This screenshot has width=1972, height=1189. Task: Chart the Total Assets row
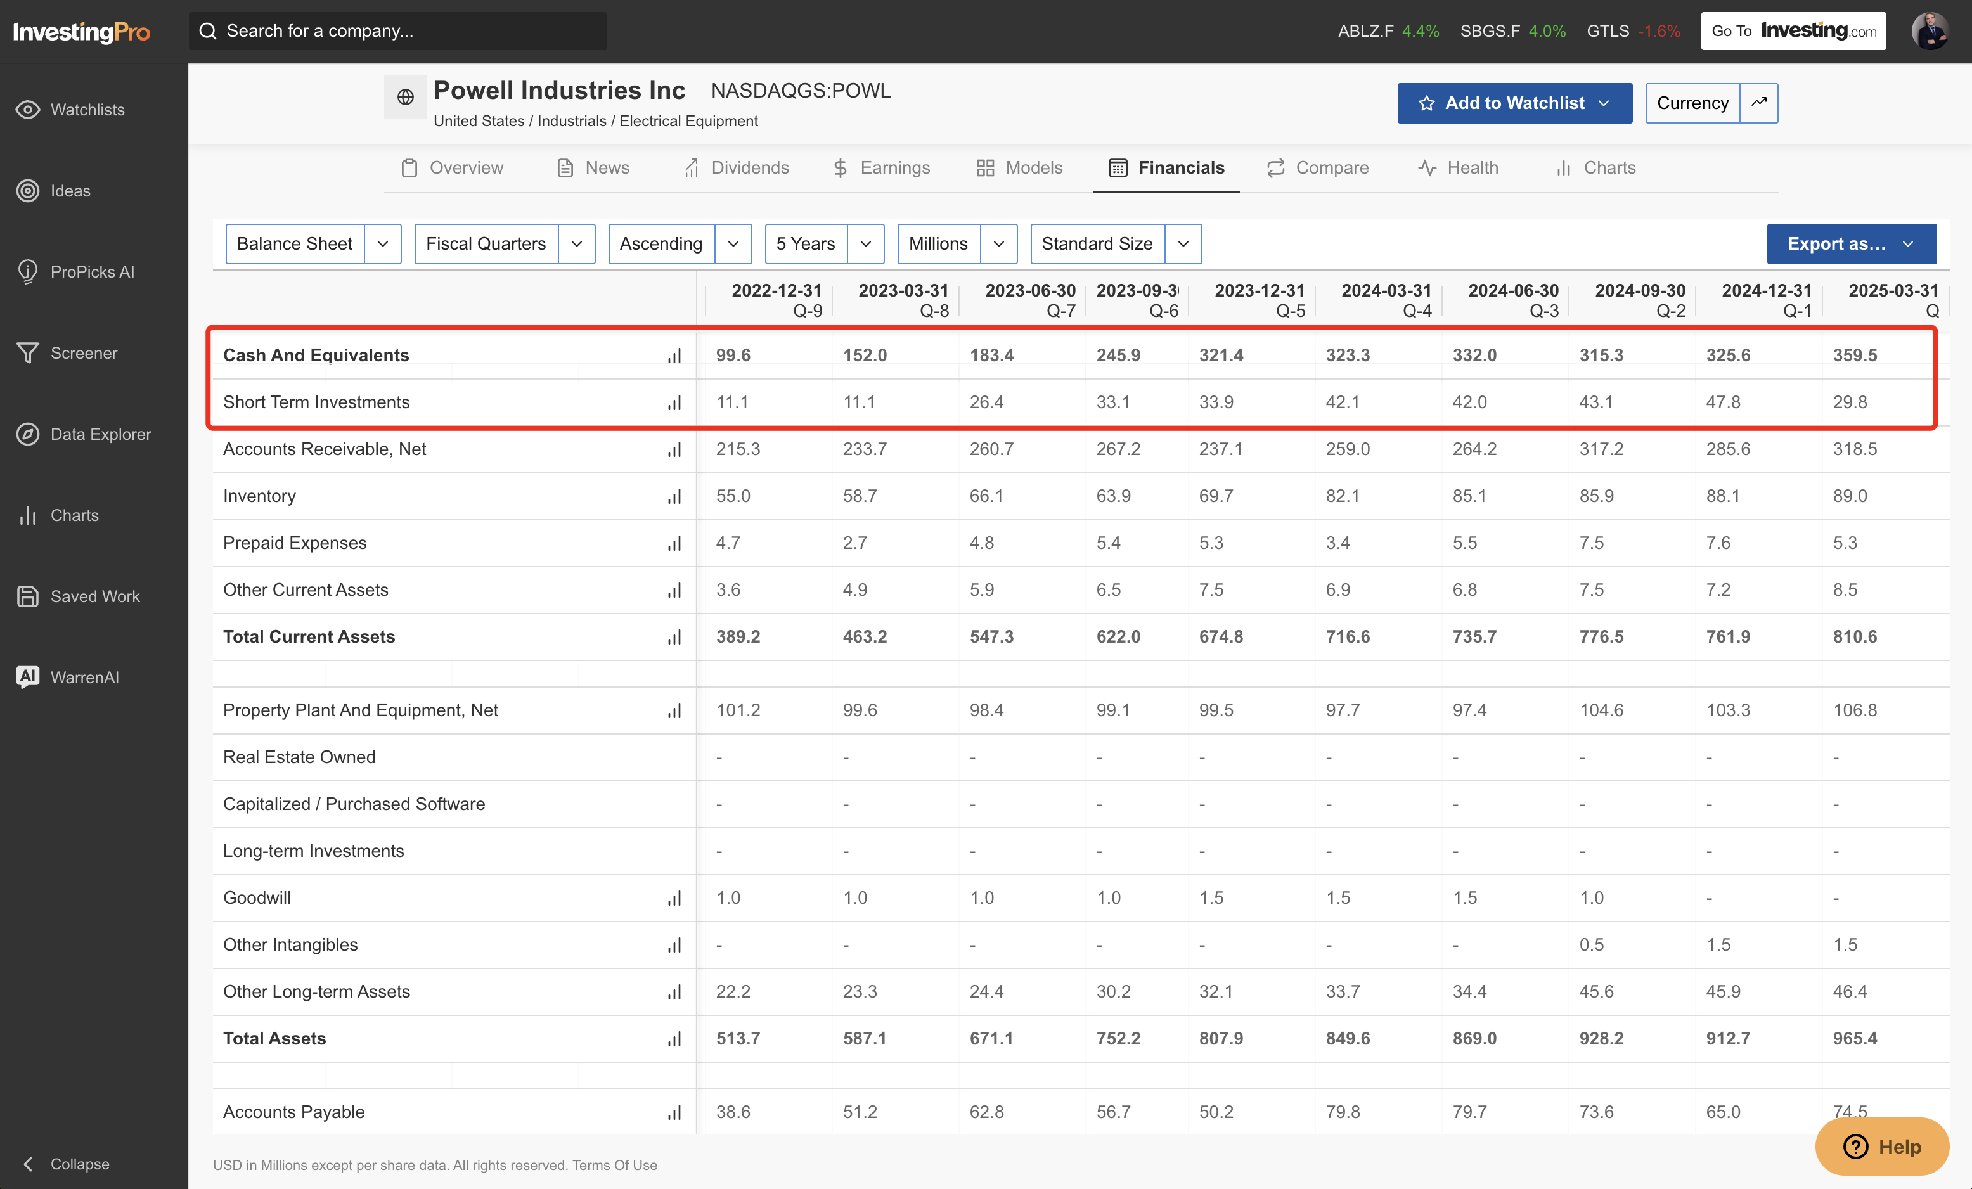674,1039
